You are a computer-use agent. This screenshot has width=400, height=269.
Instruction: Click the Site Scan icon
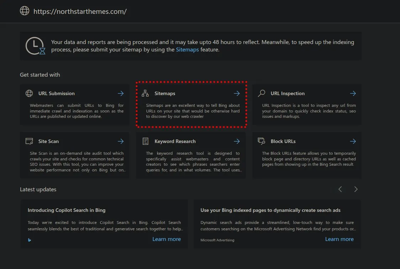click(29, 141)
